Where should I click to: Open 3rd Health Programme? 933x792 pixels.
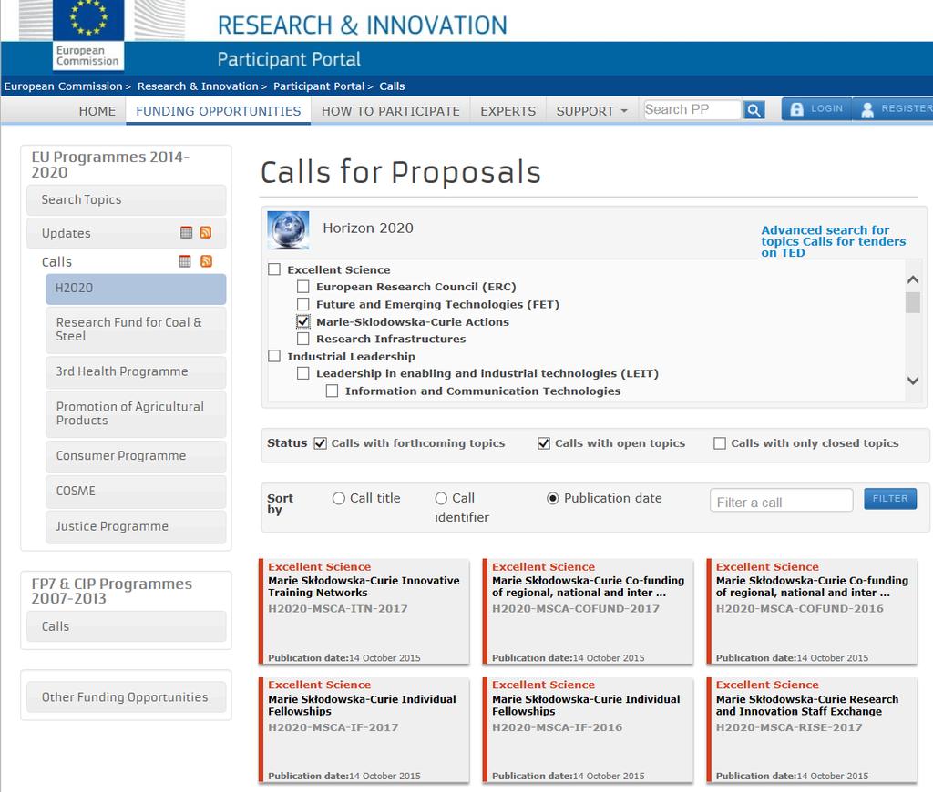pos(136,371)
